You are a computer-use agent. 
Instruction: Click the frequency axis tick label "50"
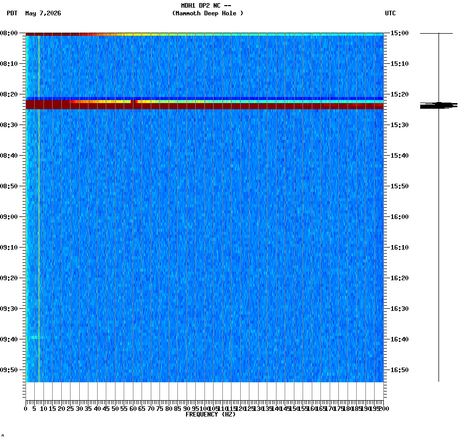click(116, 409)
